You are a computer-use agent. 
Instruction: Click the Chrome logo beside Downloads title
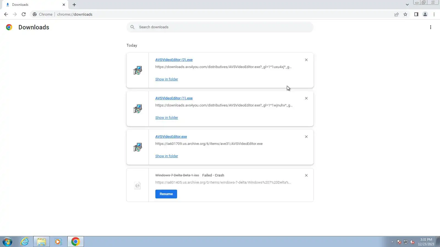tap(9, 27)
